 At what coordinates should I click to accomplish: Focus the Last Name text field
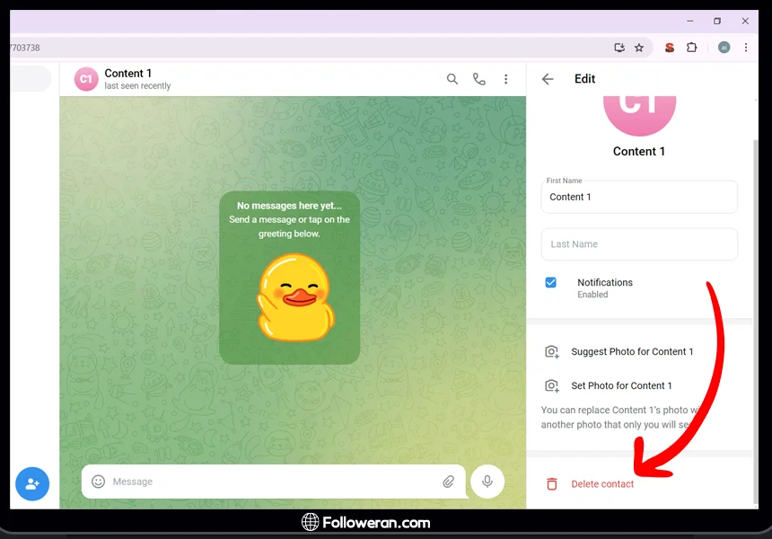639,244
